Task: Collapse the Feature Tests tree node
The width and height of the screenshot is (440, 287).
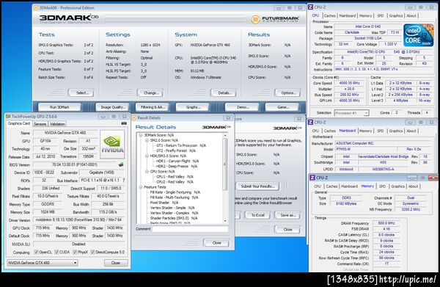Action: point(141,187)
